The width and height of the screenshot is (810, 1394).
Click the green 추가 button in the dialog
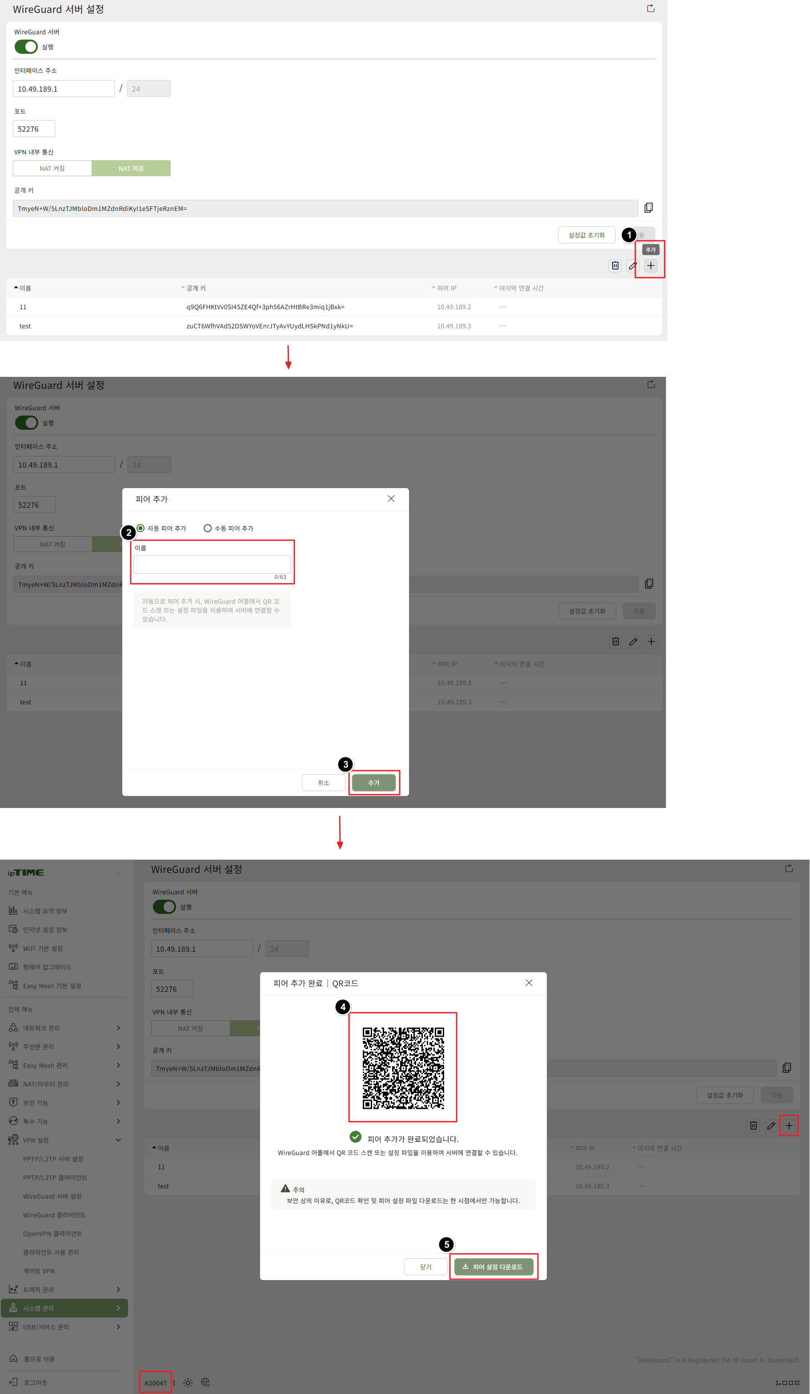point(373,783)
